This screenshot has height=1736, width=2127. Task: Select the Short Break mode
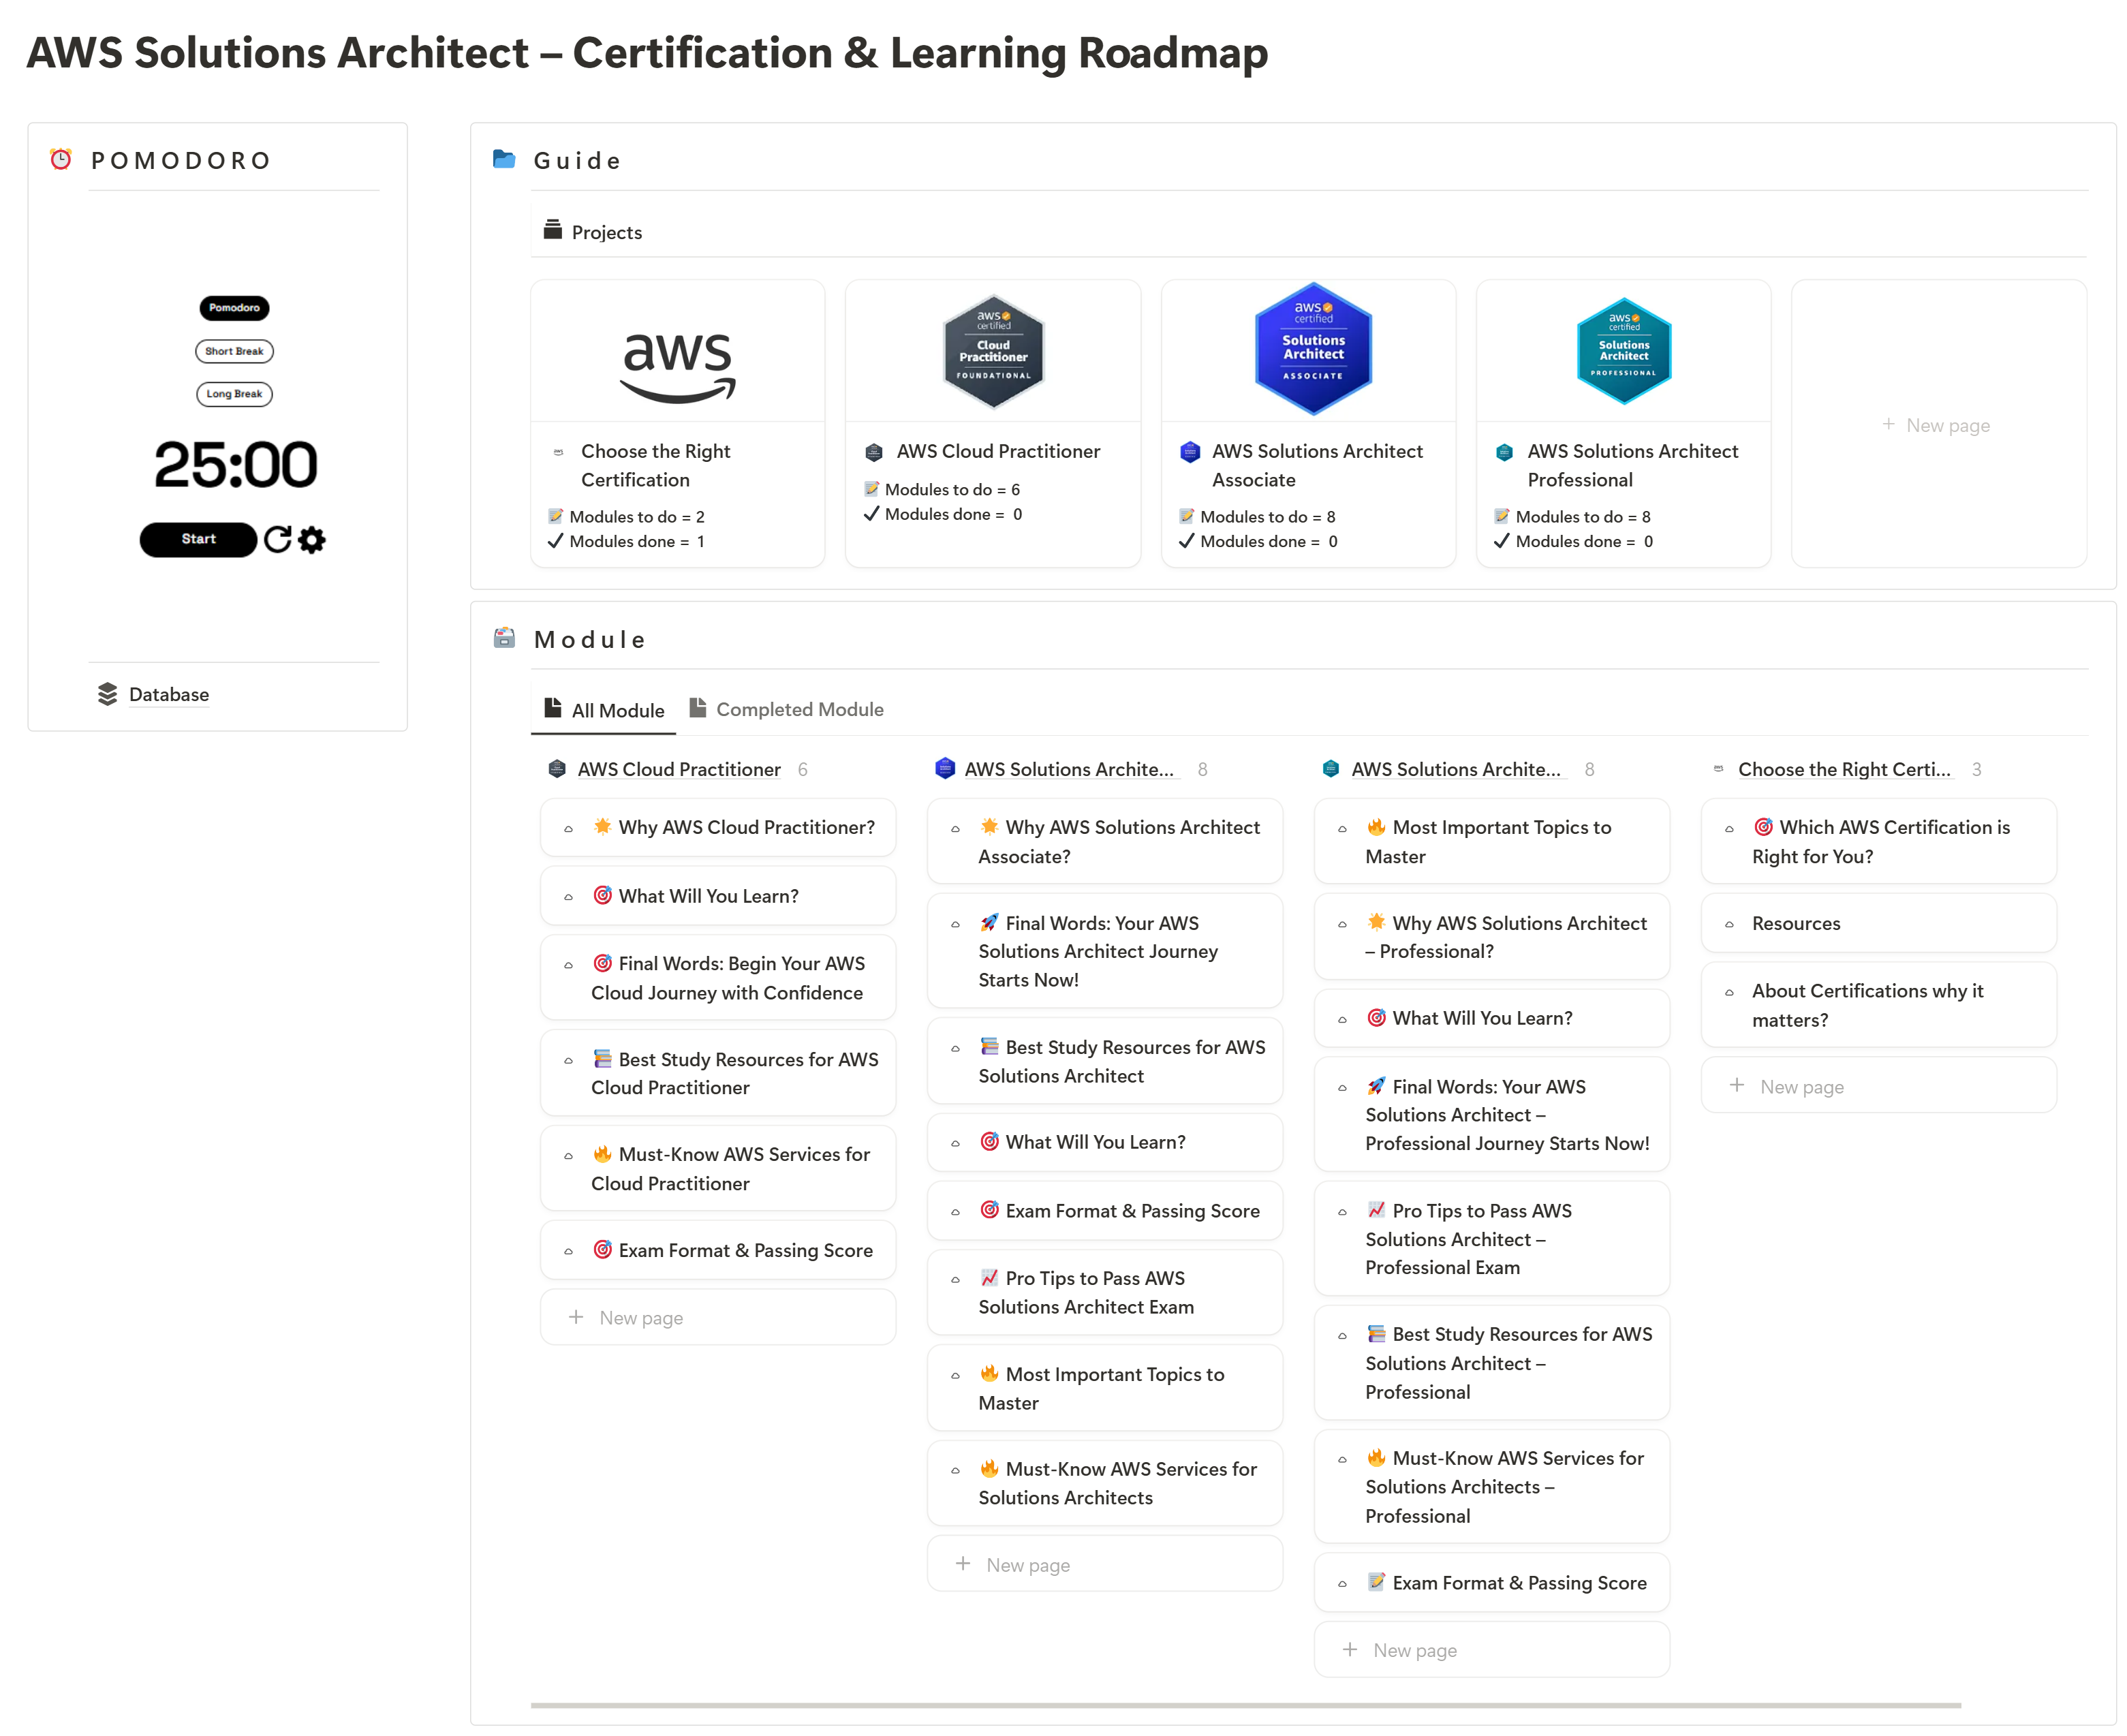coord(234,351)
